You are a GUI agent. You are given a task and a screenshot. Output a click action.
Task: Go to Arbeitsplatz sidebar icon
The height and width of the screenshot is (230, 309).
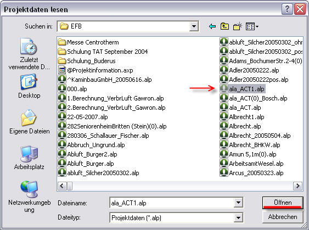click(x=29, y=158)
